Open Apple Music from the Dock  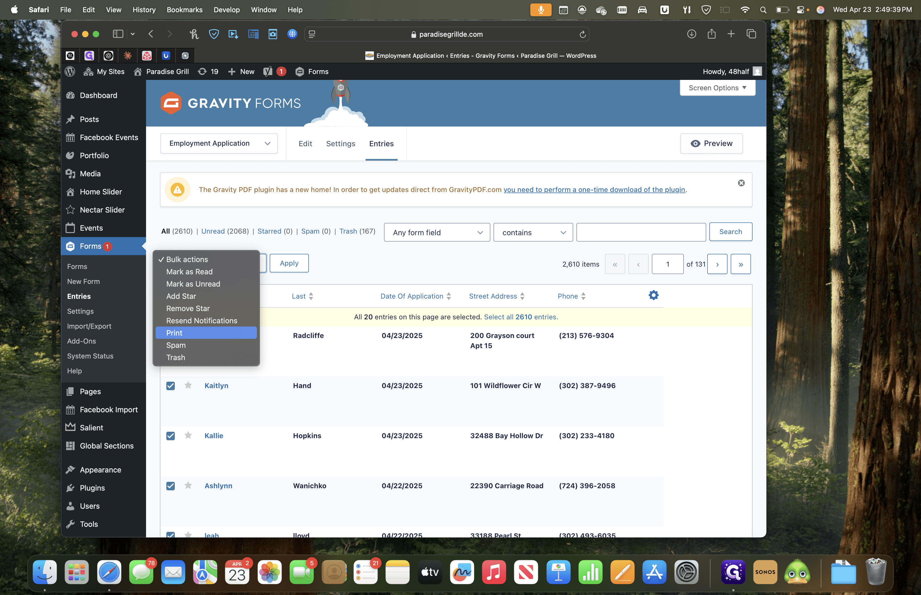(494, 572)
